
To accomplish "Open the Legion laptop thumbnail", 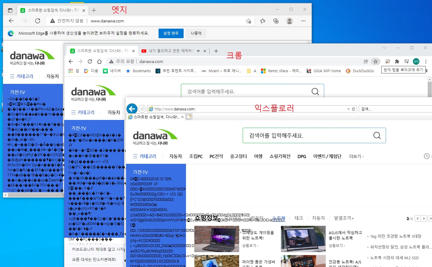I will [217, 239].
